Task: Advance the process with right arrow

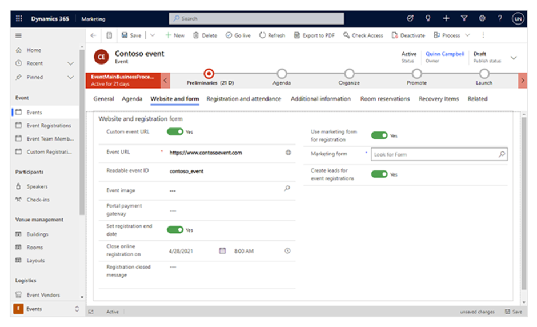Action: pyautogui.click(x=523, y=81)
